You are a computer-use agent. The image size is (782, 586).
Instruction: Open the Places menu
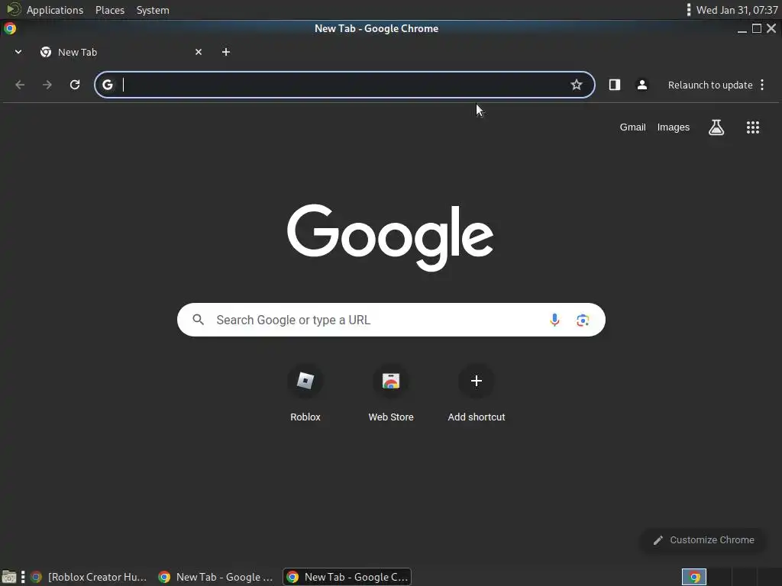click(x=110, y=10)
